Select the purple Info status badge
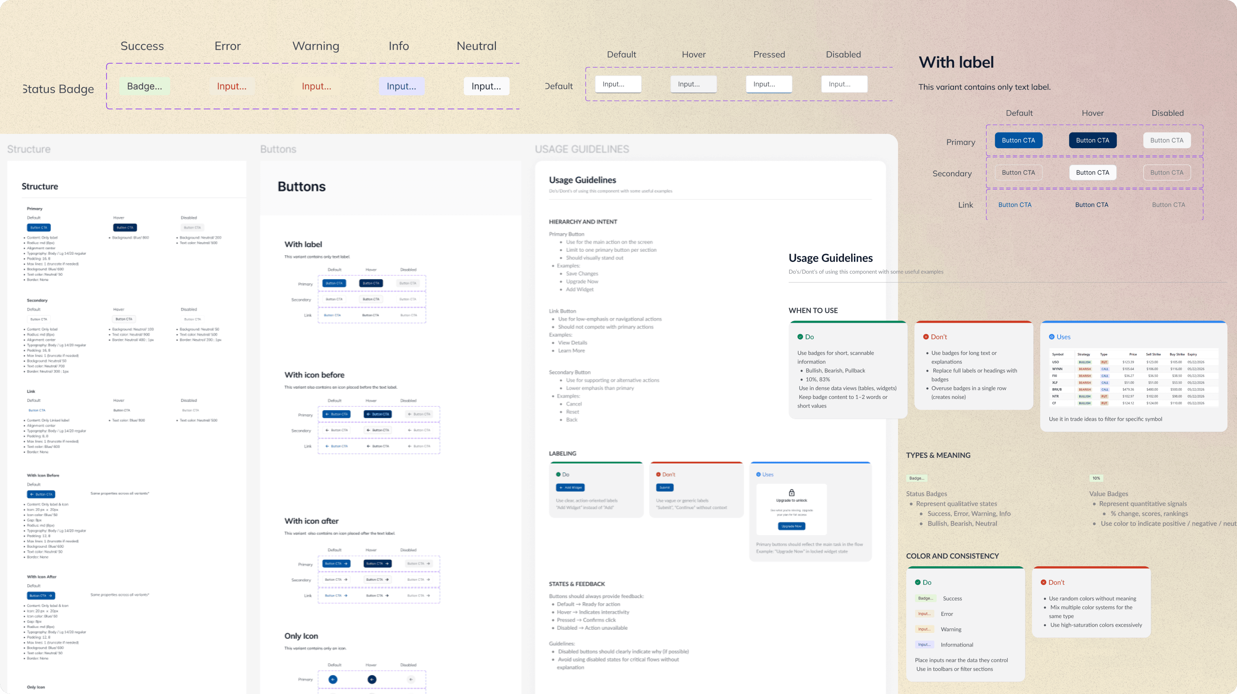The image size is (1237, 694). 402,86
